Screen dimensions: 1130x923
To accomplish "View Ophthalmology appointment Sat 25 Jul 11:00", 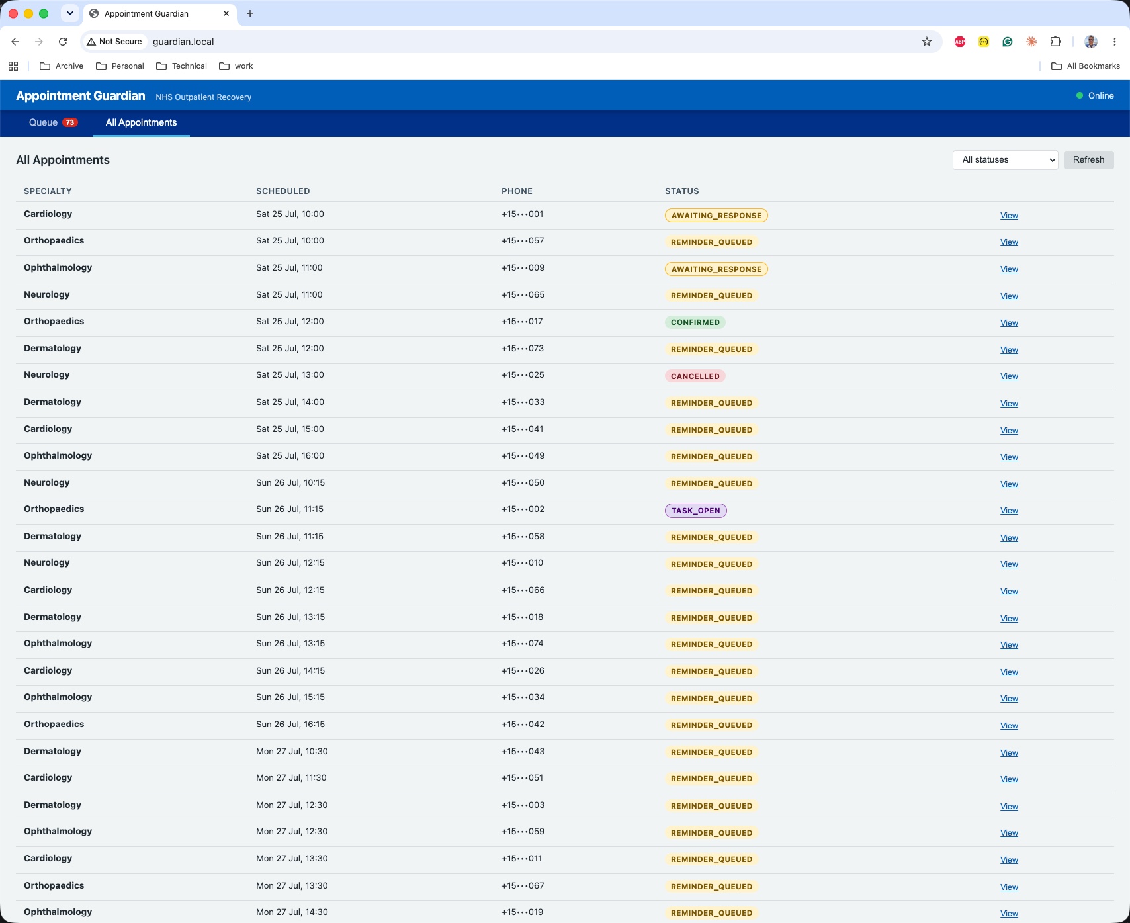I will [1009, 269].
